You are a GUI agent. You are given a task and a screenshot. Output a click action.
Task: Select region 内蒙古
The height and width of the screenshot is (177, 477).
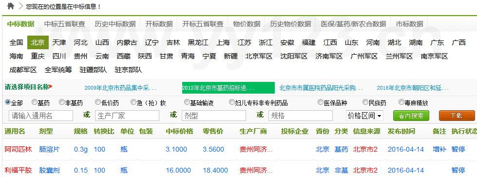coord(127,42)
